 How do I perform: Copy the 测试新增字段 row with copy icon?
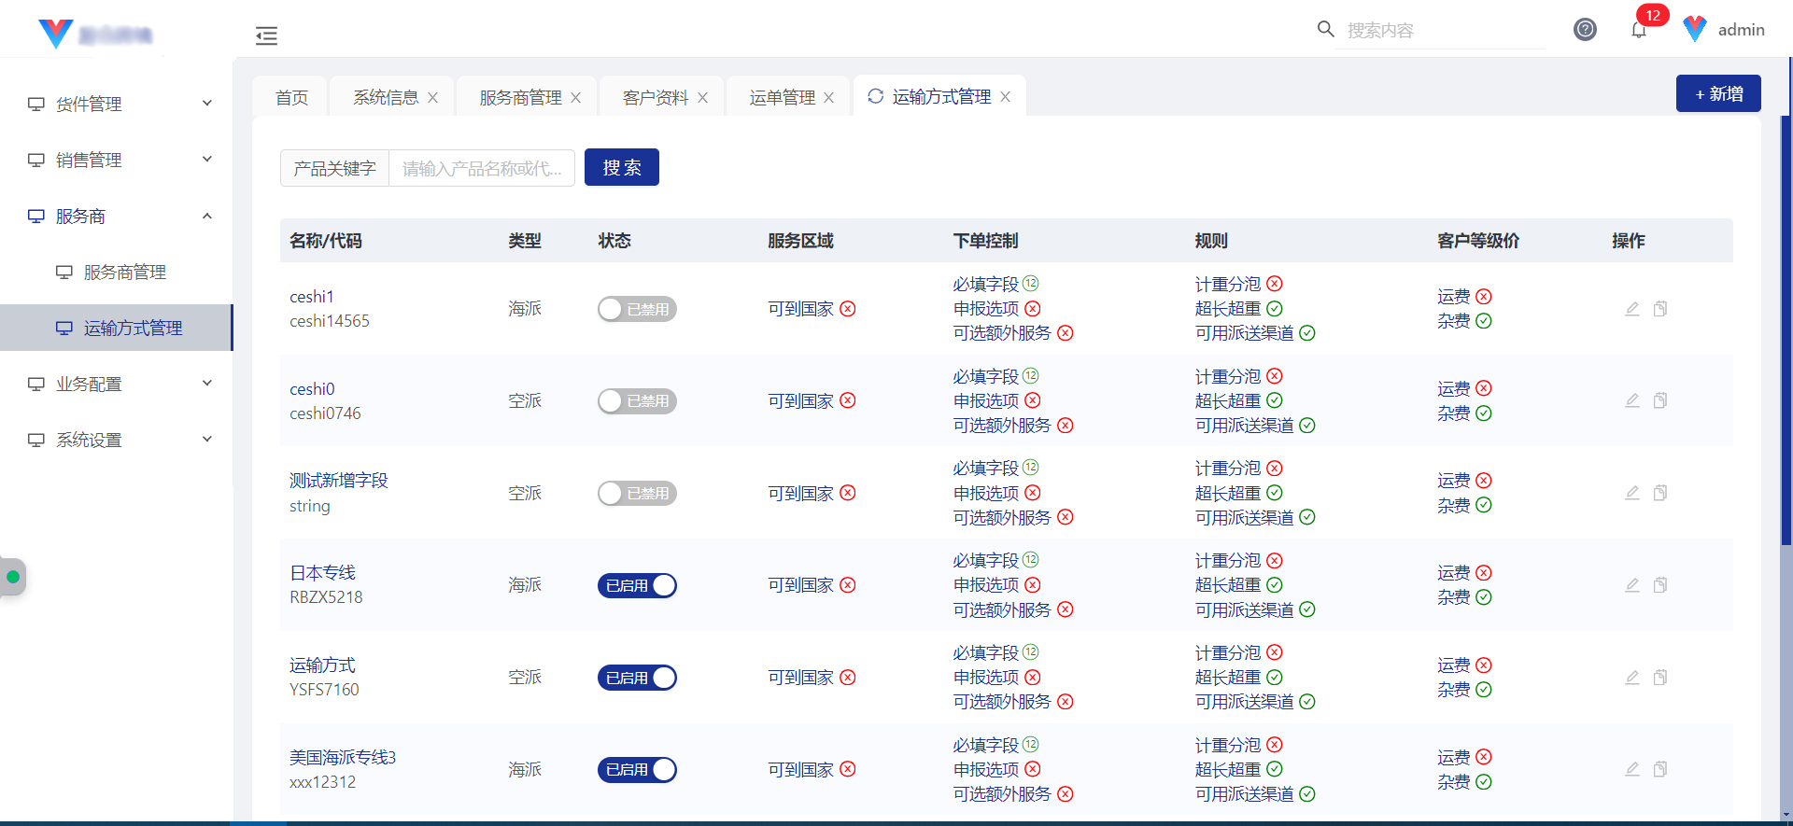tap(1660, 493)
